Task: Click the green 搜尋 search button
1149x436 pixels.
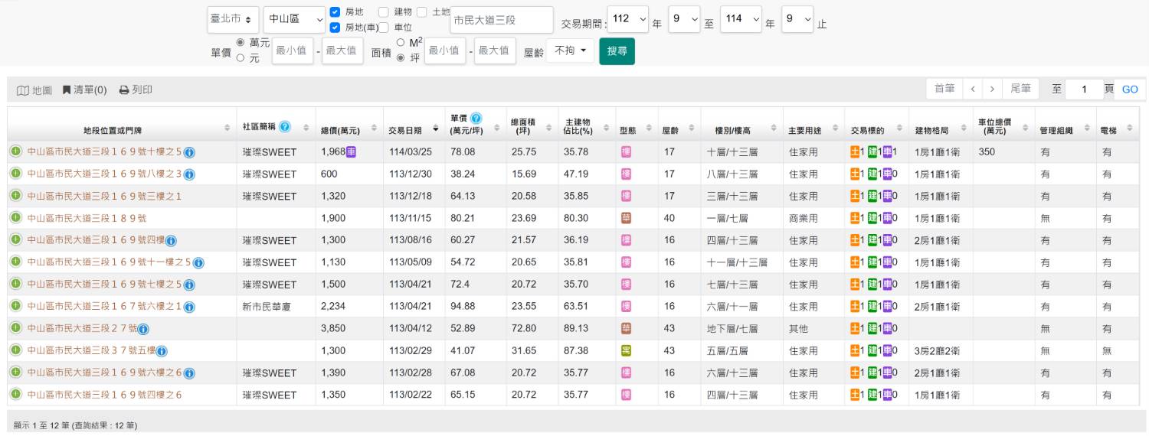Action: pyautogui.click(x=617, y=51)
